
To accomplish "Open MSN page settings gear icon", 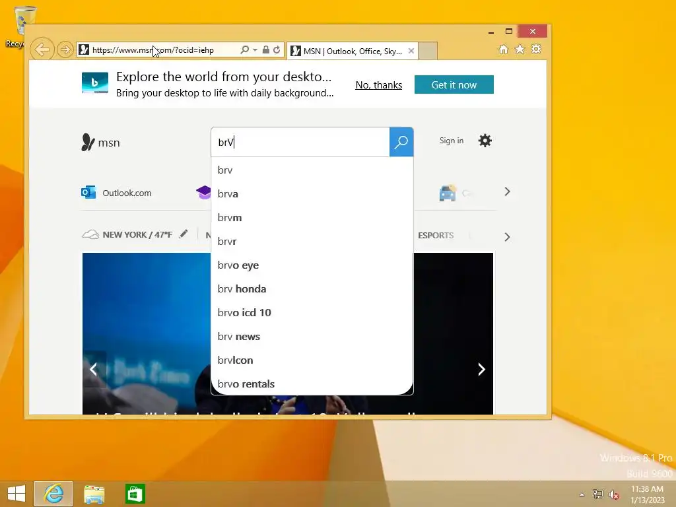I will coord(485,141).
